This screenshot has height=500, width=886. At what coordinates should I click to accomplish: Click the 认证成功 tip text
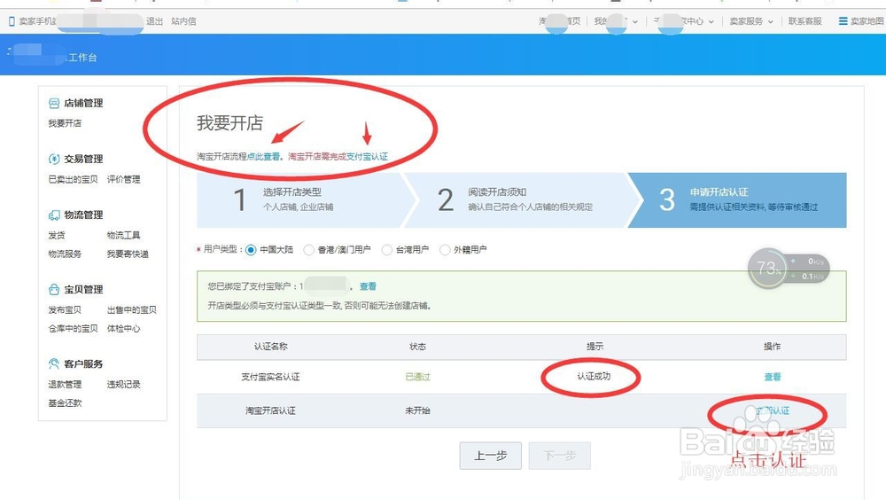point(594,377)
